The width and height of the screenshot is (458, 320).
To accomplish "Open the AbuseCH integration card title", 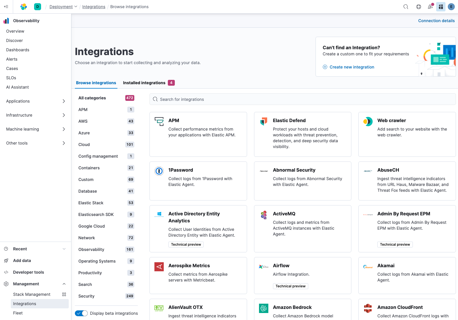I will [388, 170].
